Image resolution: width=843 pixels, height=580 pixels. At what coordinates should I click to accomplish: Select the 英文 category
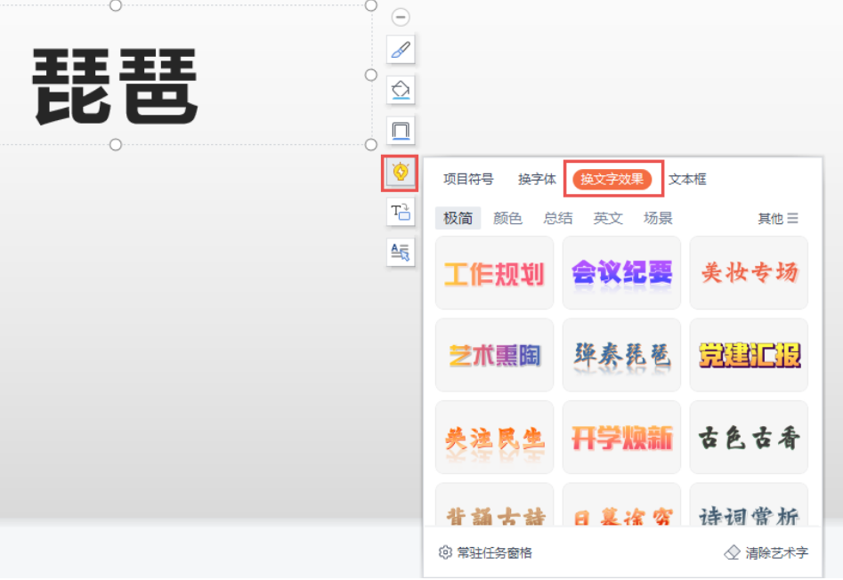tap(608, 218)
